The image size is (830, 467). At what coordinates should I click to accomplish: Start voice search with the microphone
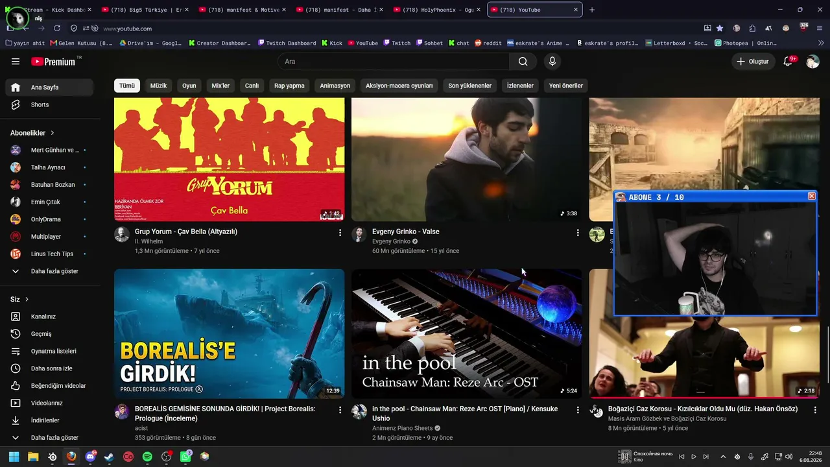pyautogui.click(x=552, y=62)
